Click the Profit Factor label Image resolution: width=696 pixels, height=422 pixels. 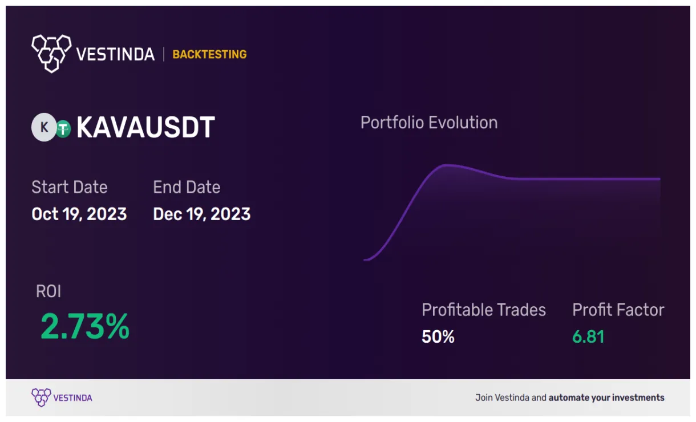coord(618,310)
